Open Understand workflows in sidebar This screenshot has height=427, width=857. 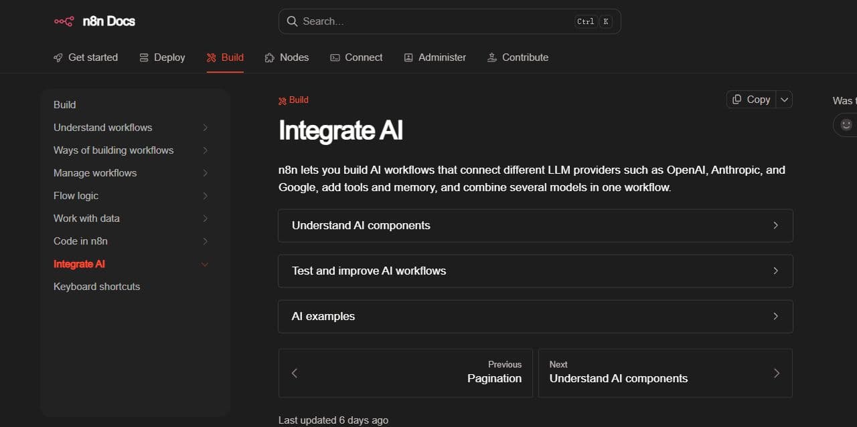click(103, 128)
